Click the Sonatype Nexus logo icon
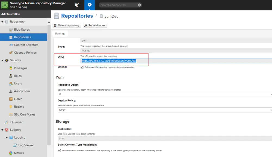The image size is (272, 157). (x=5, y=5)
